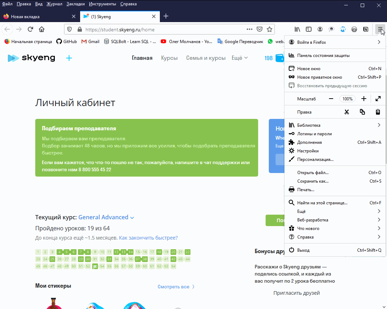Click the Cut scissors icon in menu
Image resolution: width=387 pixels, height=309 pixels.
point(347,112)
